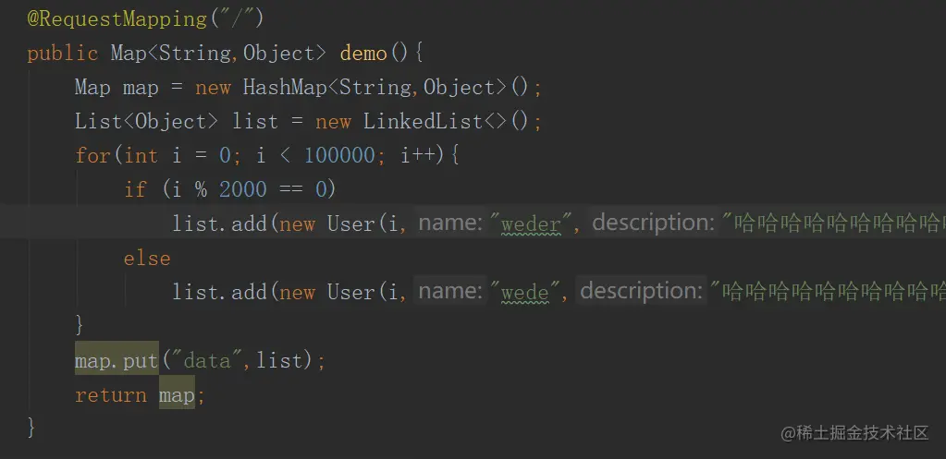The image size is (946, 459).
Task: Click the for keyword
Action: [92, 156]
